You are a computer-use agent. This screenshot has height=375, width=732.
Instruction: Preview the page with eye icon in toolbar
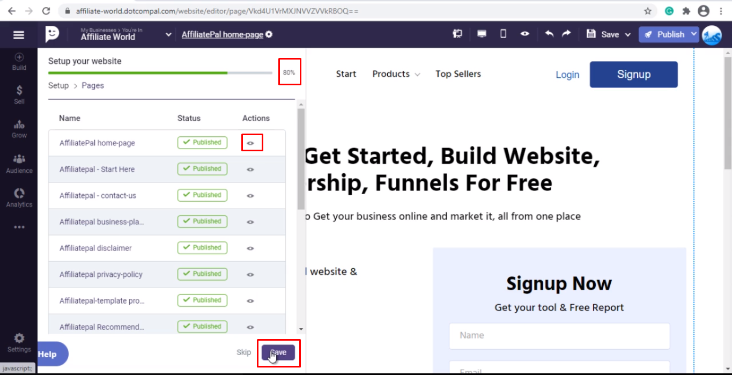click(x=525, y=34)
